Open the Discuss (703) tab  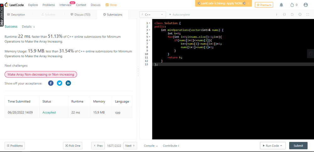[80, 14]
